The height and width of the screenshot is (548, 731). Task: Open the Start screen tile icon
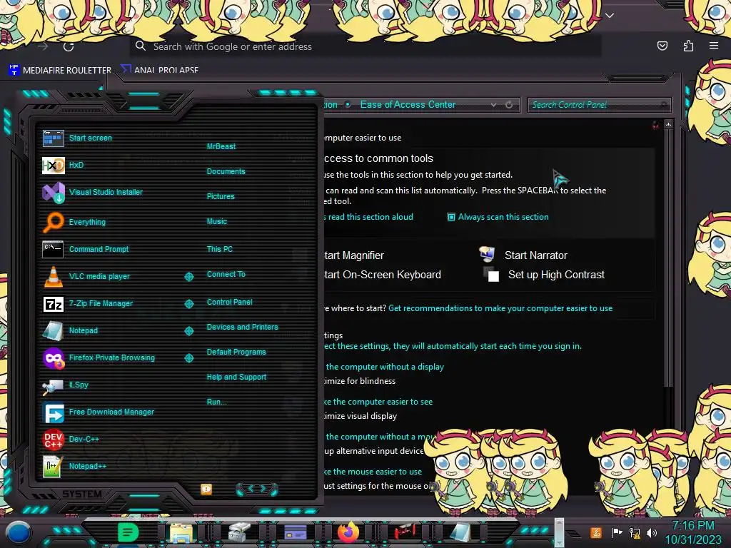53,138
